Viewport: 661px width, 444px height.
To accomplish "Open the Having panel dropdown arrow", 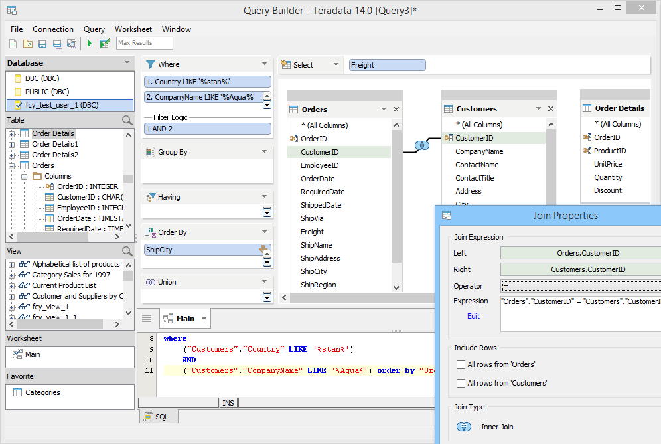I will [x=264, y=196].
